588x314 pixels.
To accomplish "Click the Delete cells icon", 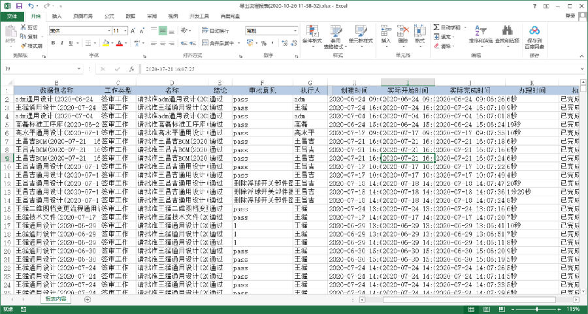I will [402, 31].
